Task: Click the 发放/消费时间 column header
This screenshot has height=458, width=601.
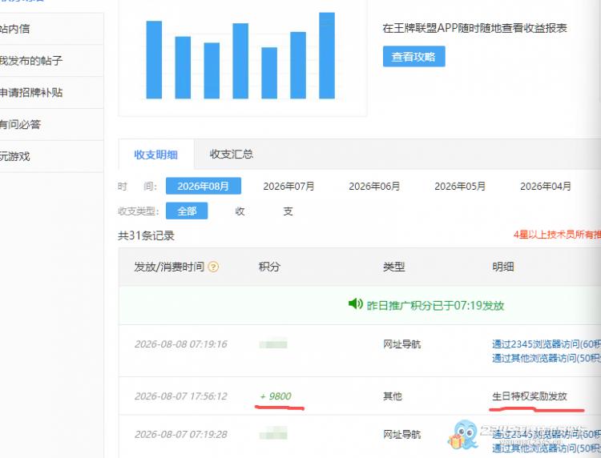Action: coord(169,267)
